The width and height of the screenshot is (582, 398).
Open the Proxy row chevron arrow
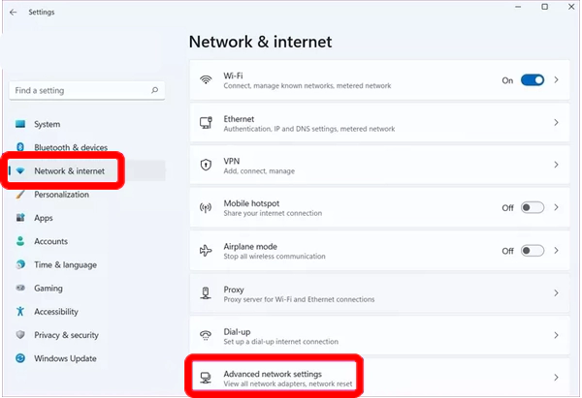click(556, 293)
